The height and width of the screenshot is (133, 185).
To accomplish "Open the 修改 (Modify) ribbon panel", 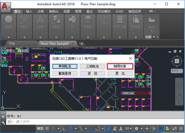I will [24, 26].
